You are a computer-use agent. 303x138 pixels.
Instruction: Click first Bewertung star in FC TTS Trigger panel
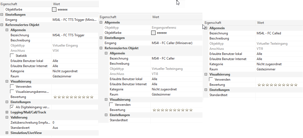[55, 97]
